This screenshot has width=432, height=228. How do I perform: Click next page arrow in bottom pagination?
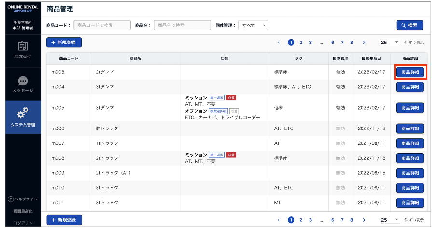point(364,220)
